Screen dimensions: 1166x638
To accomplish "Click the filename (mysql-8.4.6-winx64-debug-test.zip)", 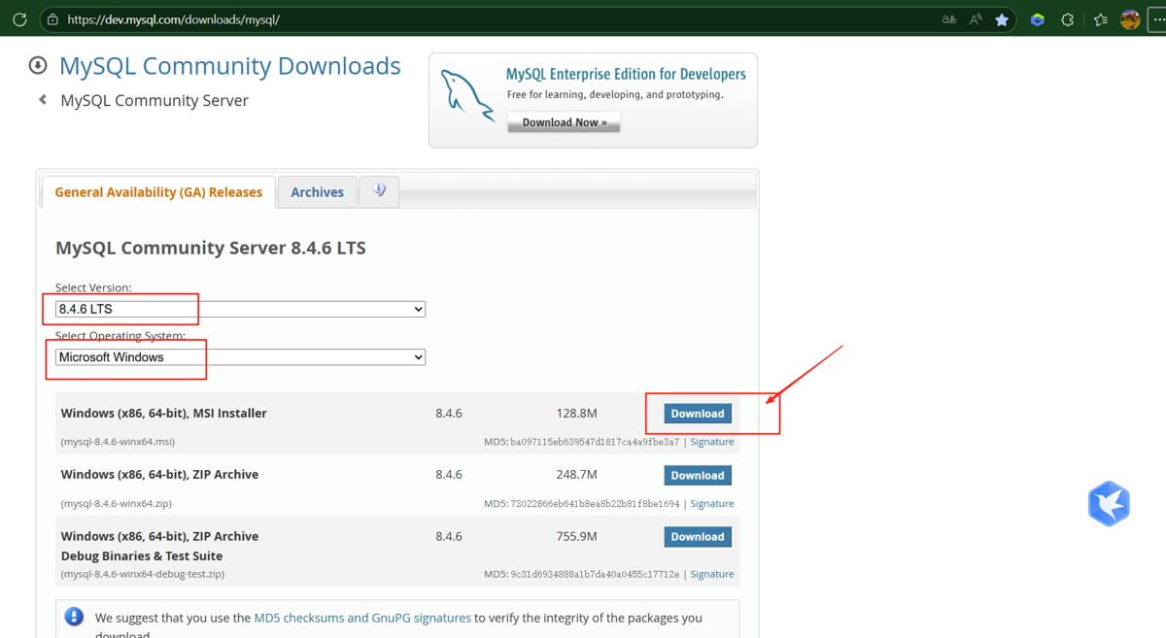I will pos(143,574).
